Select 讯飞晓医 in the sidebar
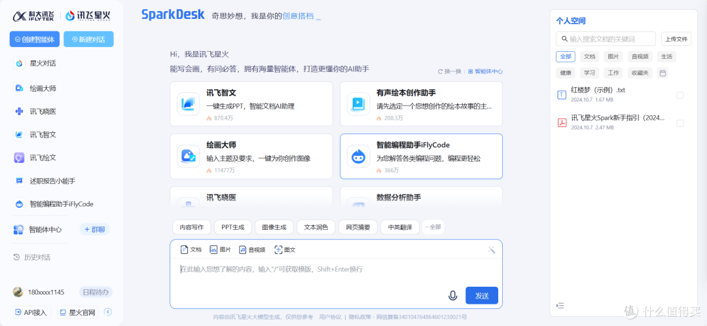Image resolution: width=707 pixels, height=326 pixels. [36, 111]
